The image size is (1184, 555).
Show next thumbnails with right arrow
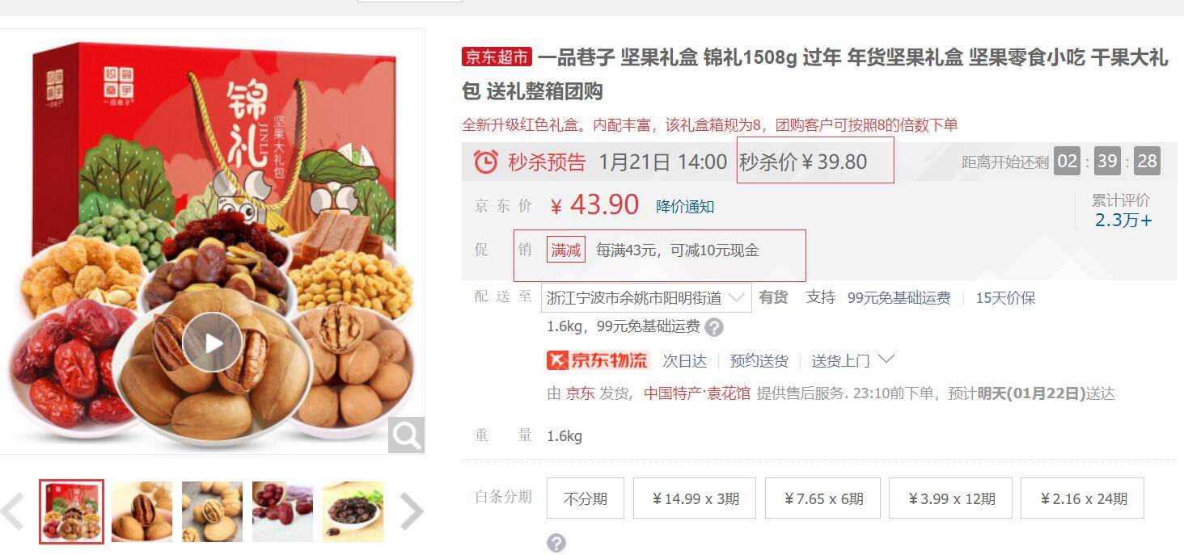tap(412, 511)
